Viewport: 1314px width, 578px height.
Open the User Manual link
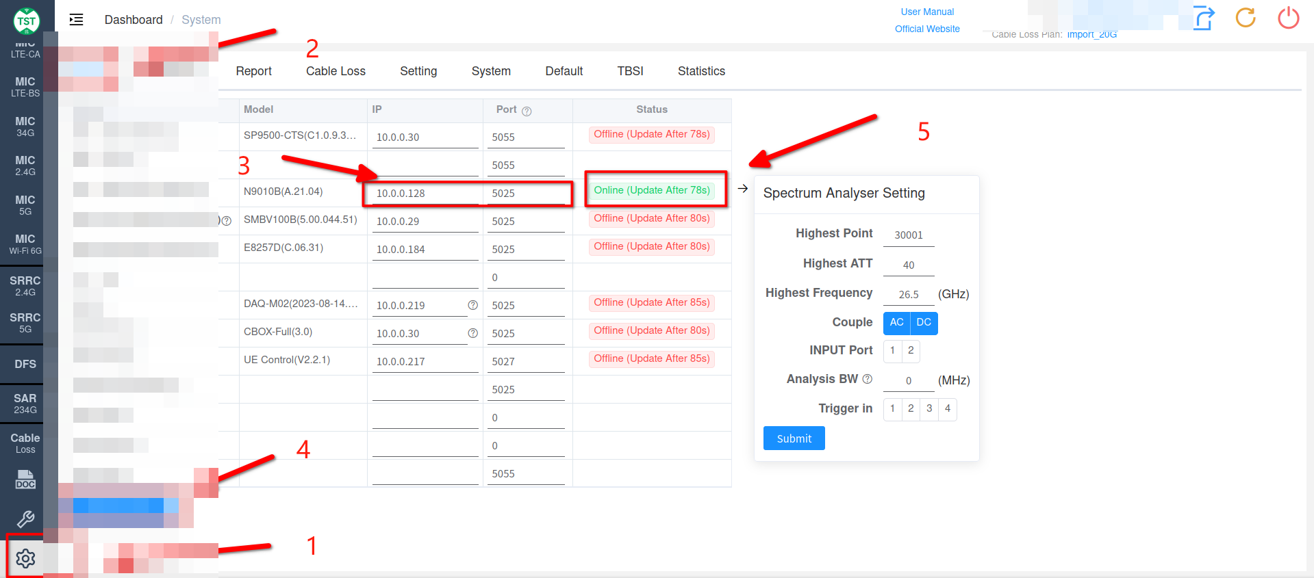tap(927, 12)
